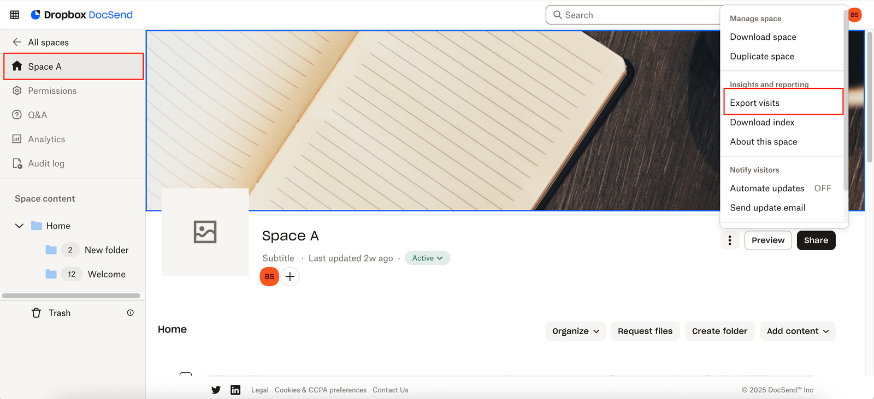Screen dimensions: 874x399
Task: Choose Duplicate space menu option
Action: pos(762,57)
